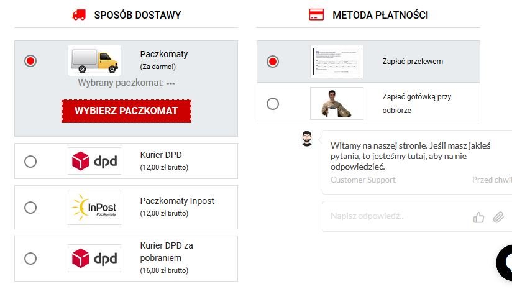Click the courier with package thumbnail

tap(337, 103)
